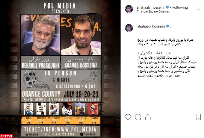Click the Persian caption text

[167, 58]
